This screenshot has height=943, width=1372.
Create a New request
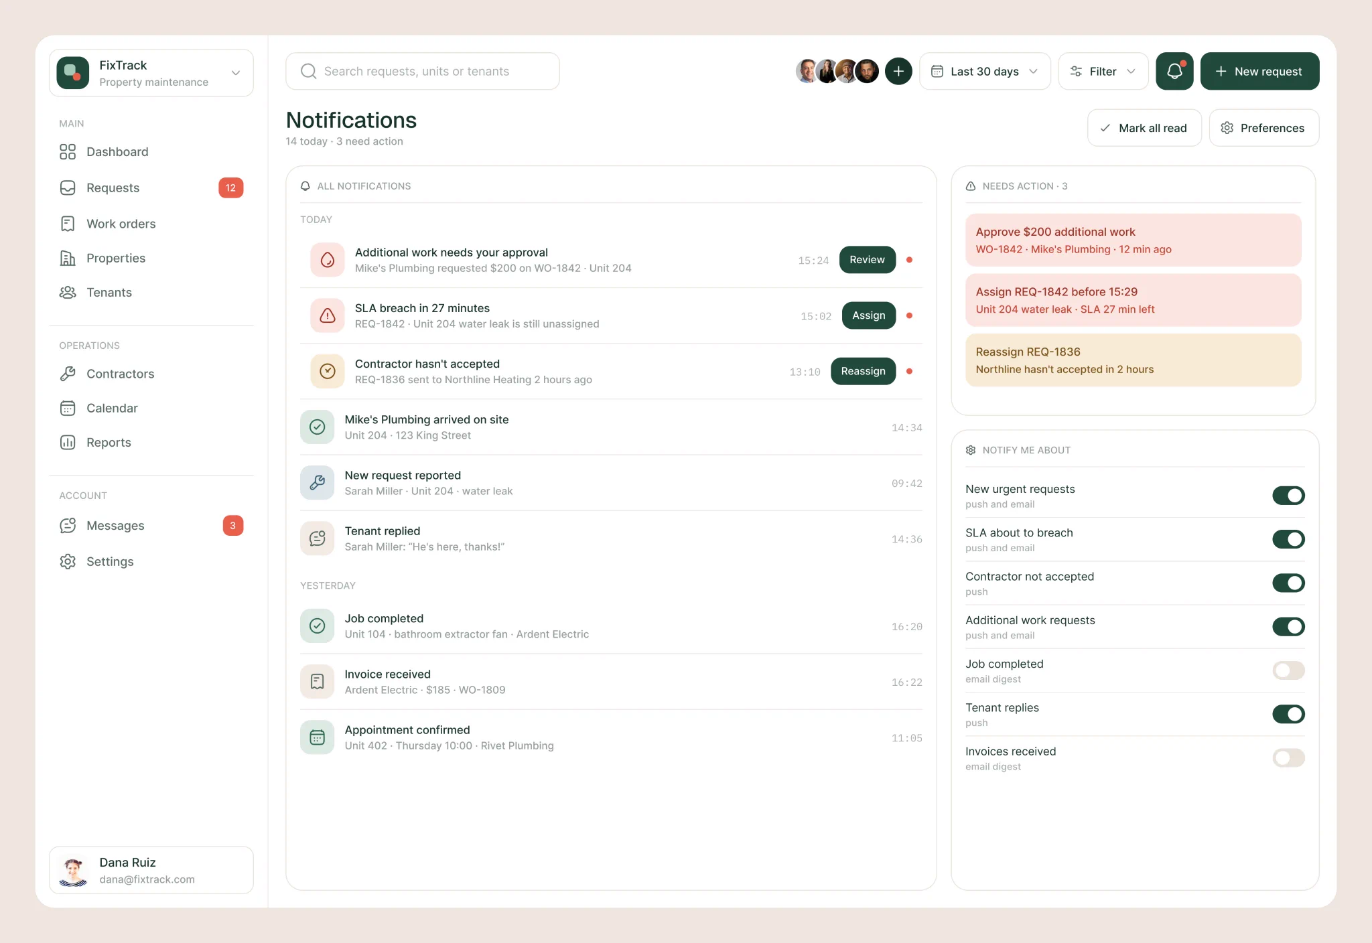(1259, 71)
